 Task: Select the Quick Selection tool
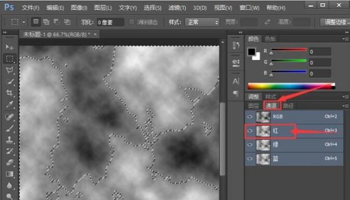[9, 82]
